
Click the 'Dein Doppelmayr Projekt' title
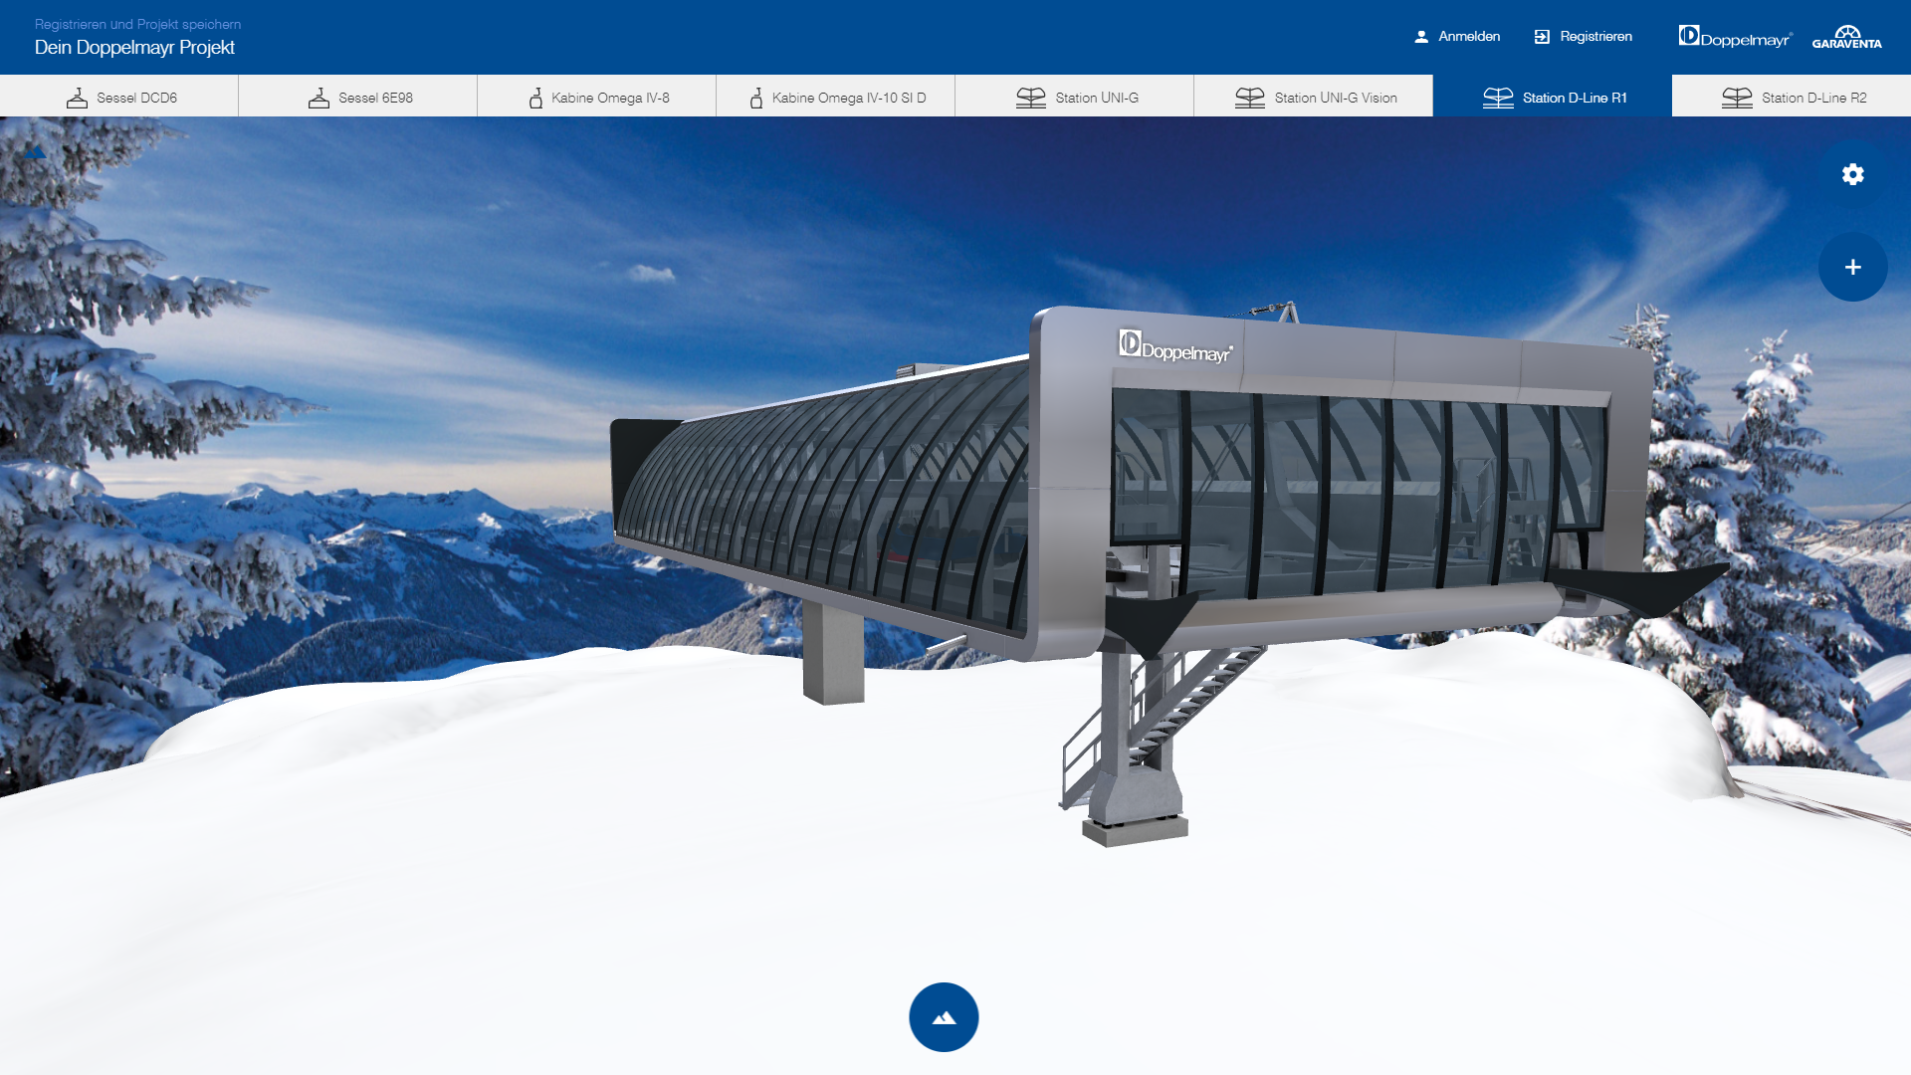[x=134, y=48]
